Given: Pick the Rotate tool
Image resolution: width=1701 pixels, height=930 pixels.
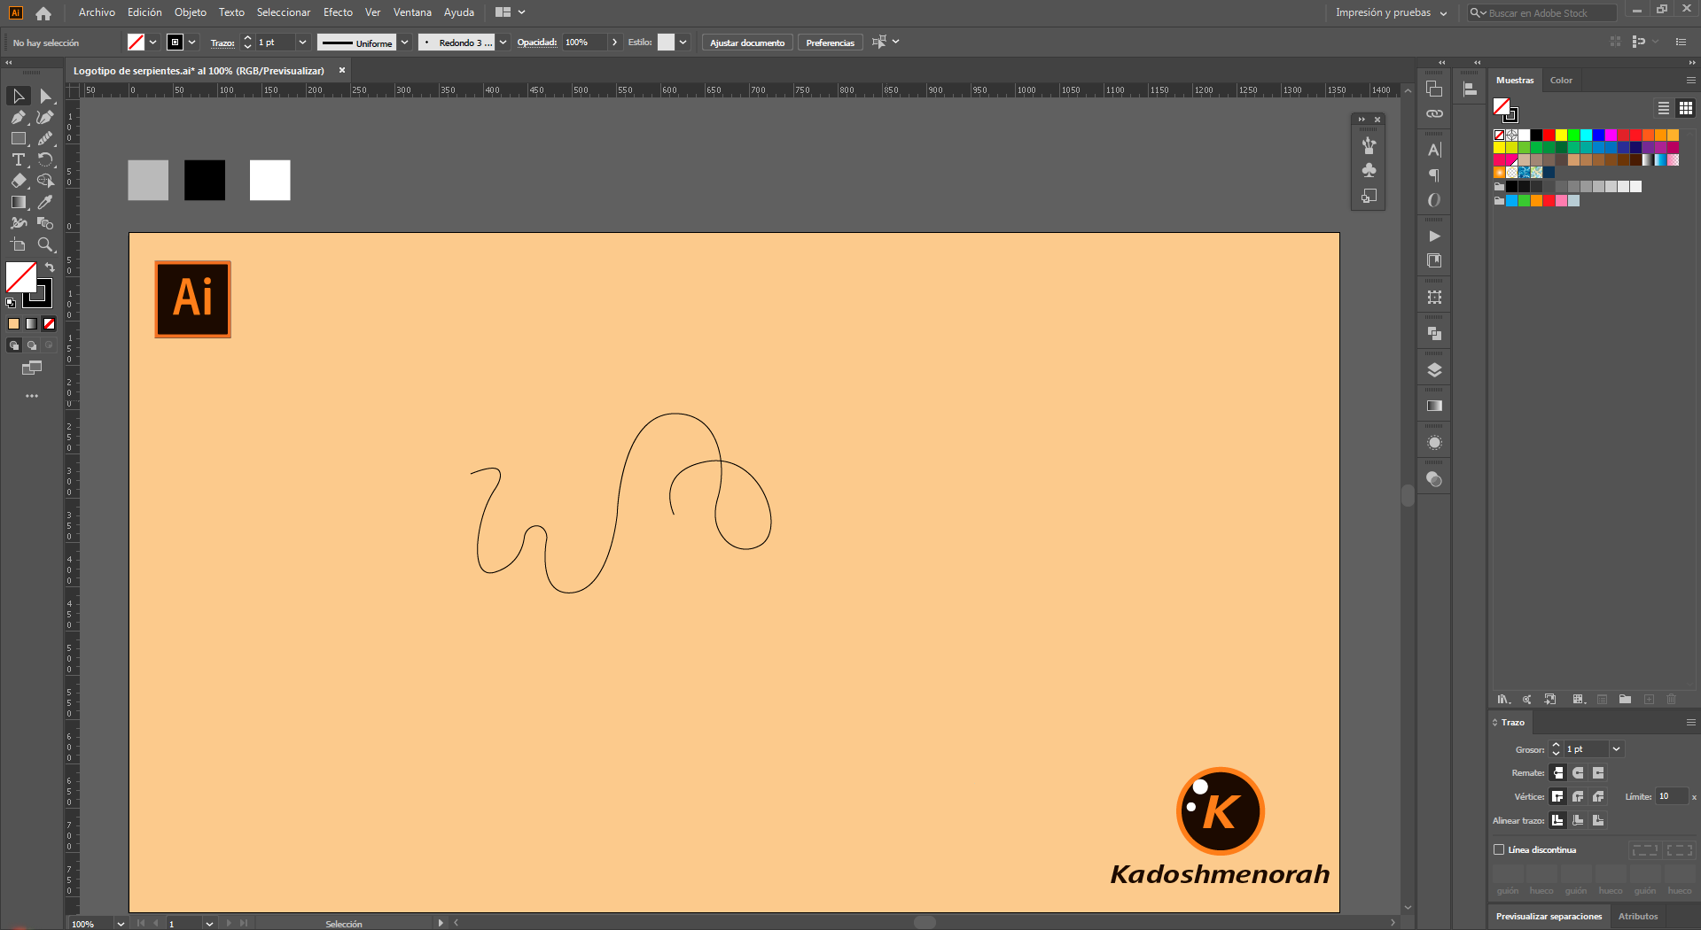Looking at the screenshot, I should pos(45,159).
